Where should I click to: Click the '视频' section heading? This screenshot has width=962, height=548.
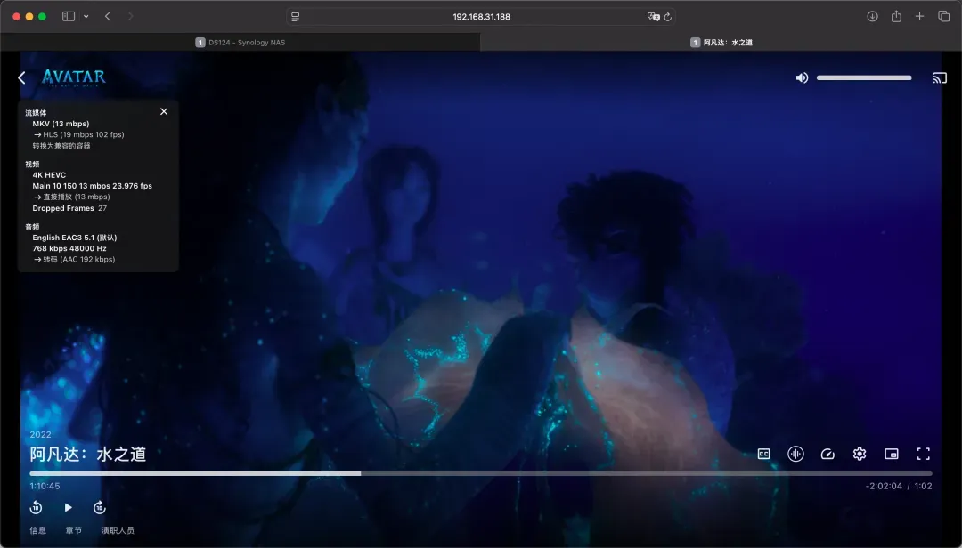point(32,165)
